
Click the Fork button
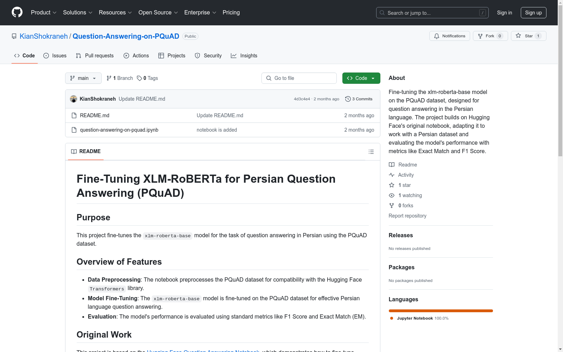pyautogui.click(x=490, y=36)
